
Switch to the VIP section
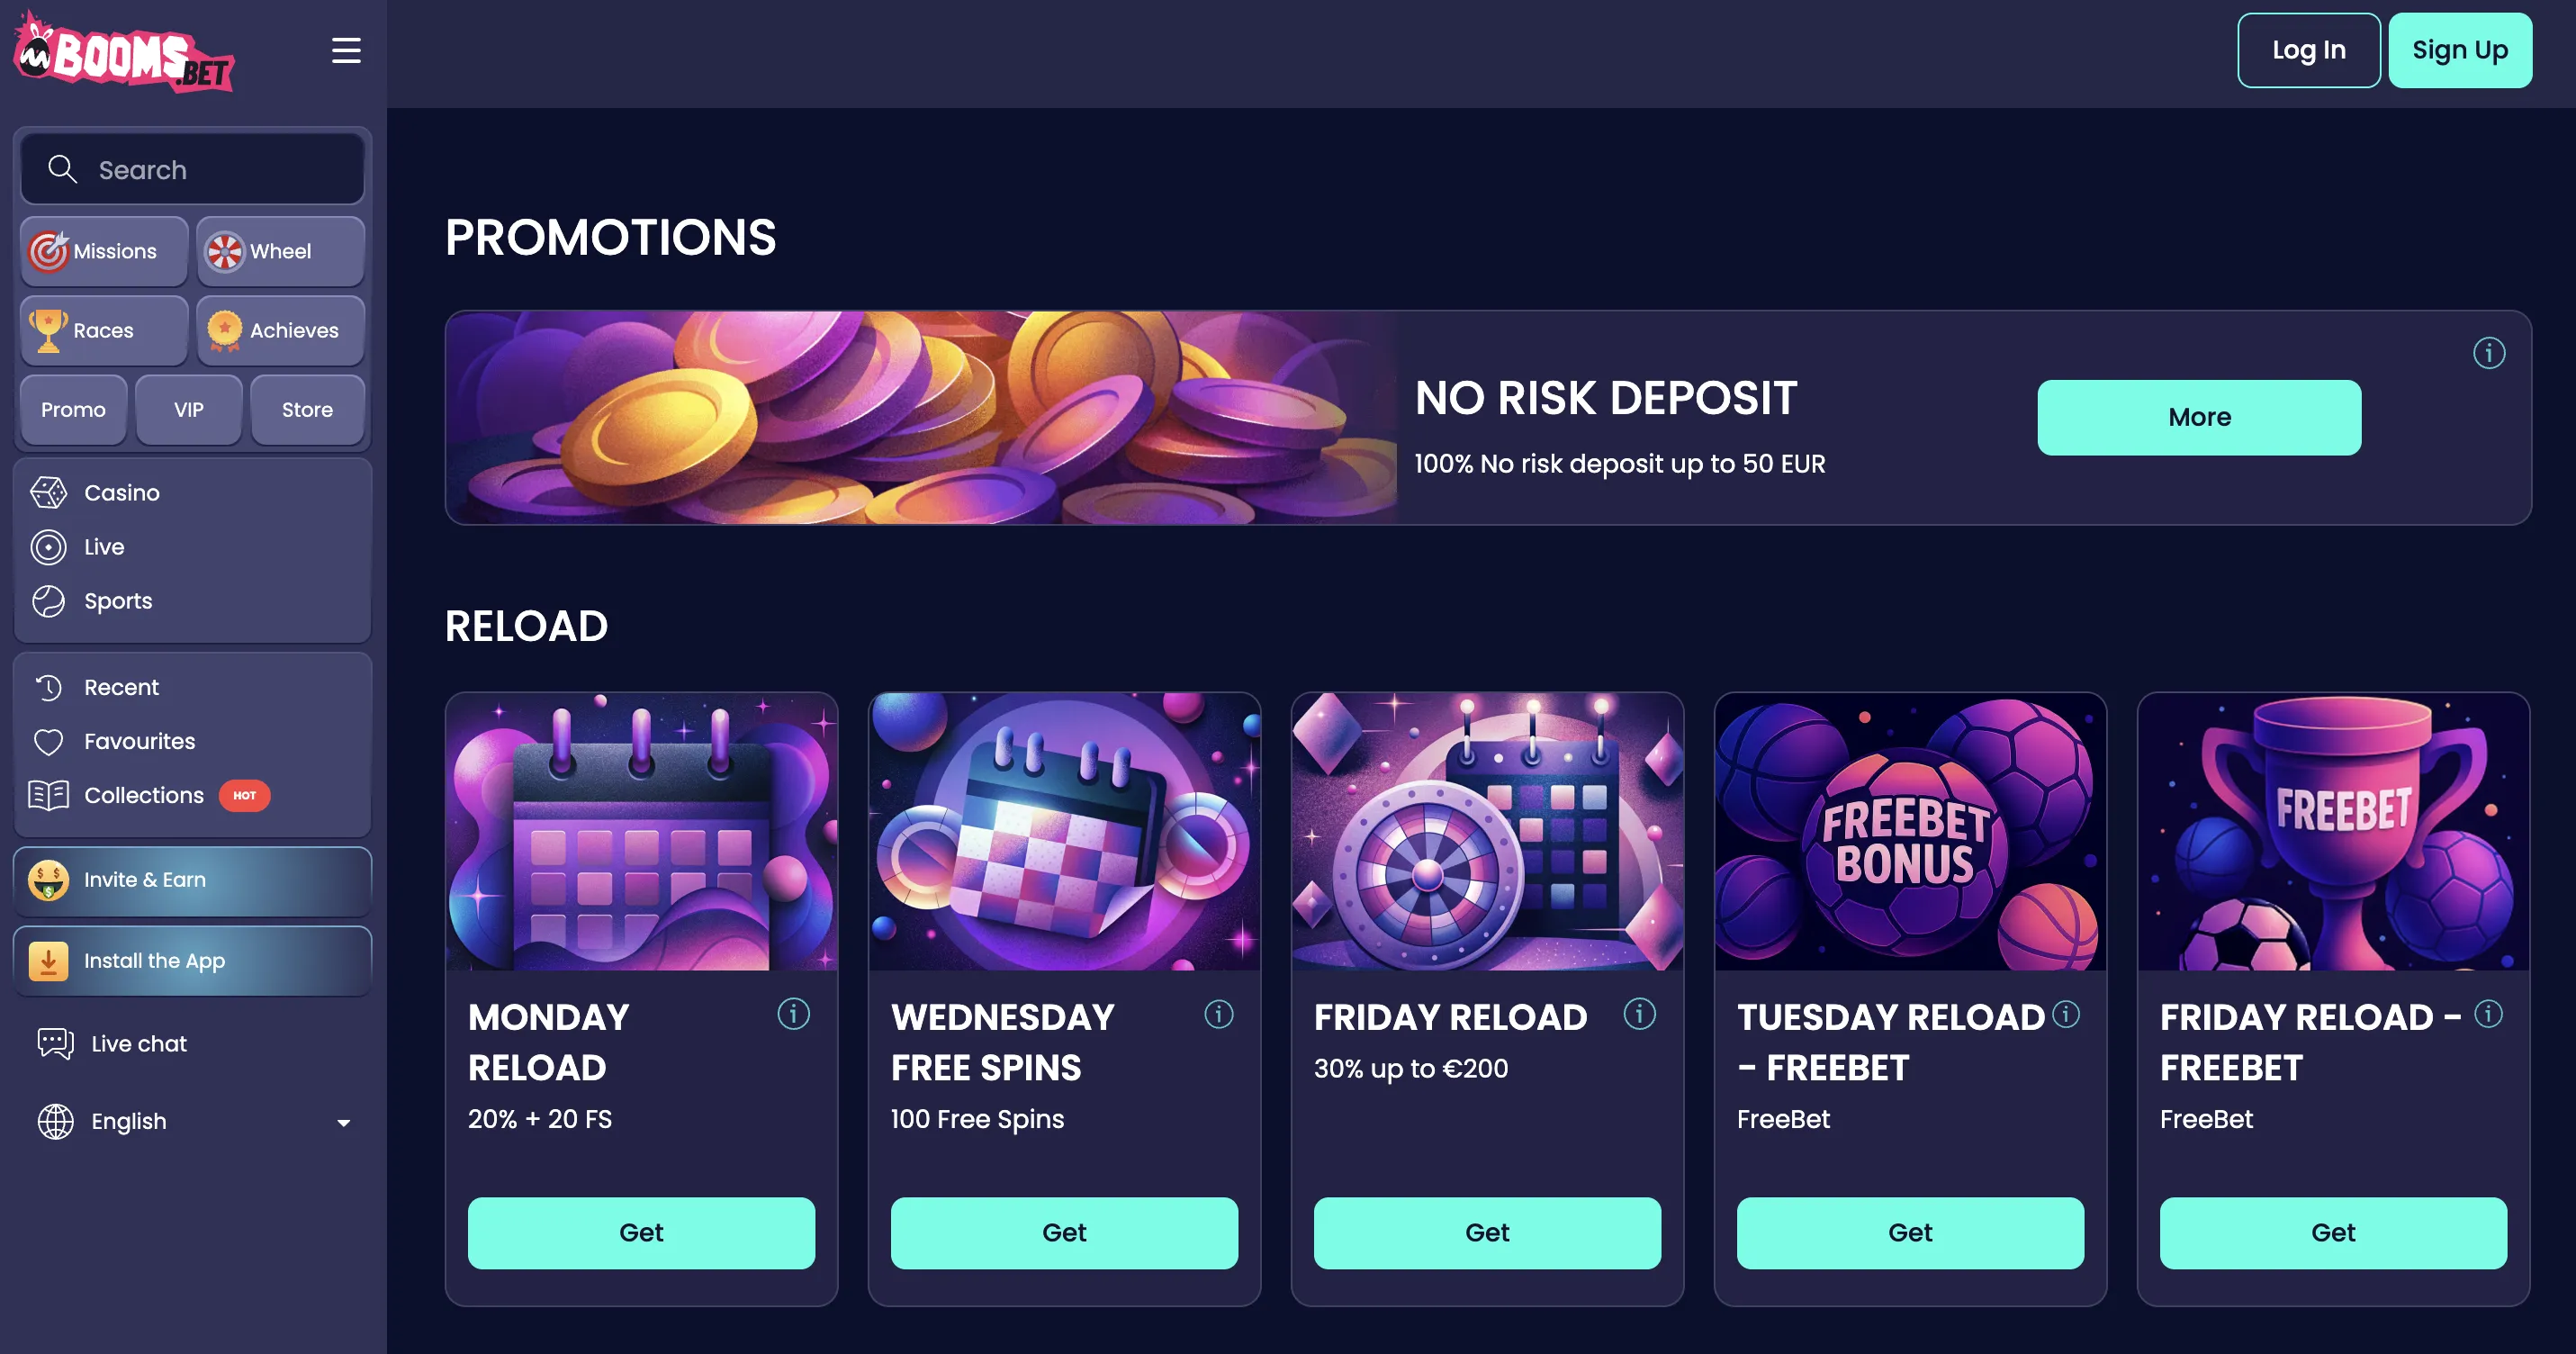(188, 409)
